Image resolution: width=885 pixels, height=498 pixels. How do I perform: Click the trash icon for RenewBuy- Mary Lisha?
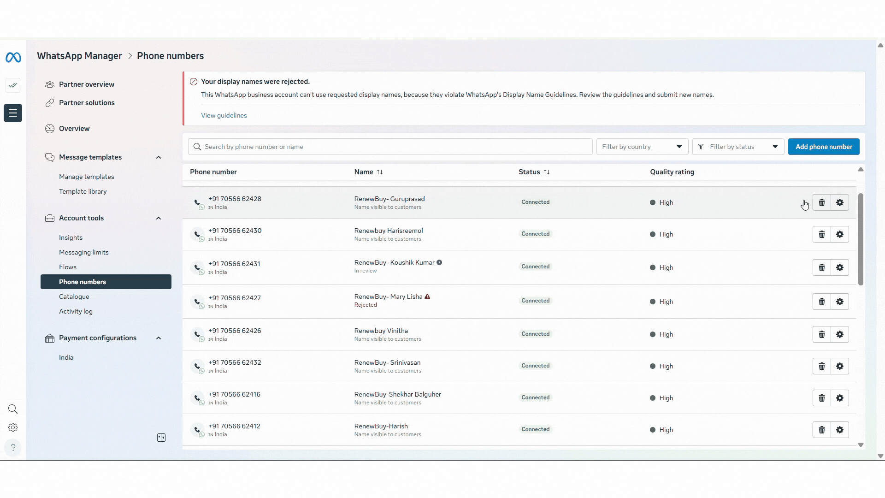point(821,302)
